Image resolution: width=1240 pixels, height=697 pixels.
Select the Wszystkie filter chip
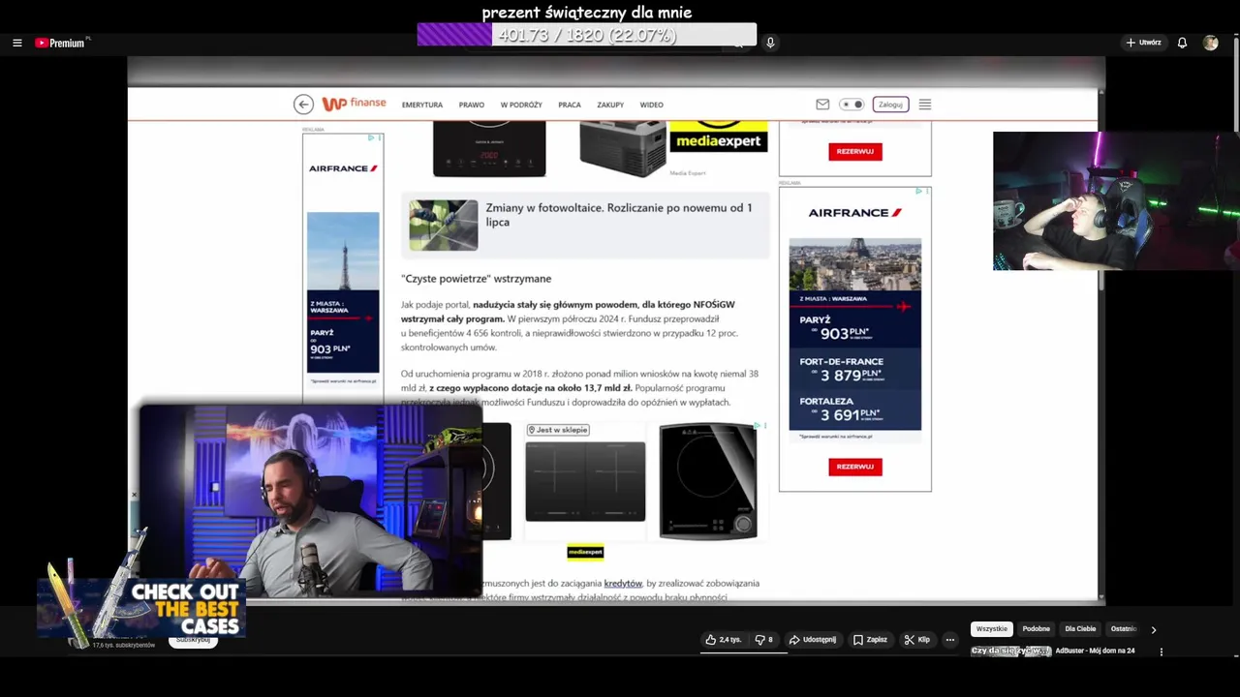click(992, 629)
